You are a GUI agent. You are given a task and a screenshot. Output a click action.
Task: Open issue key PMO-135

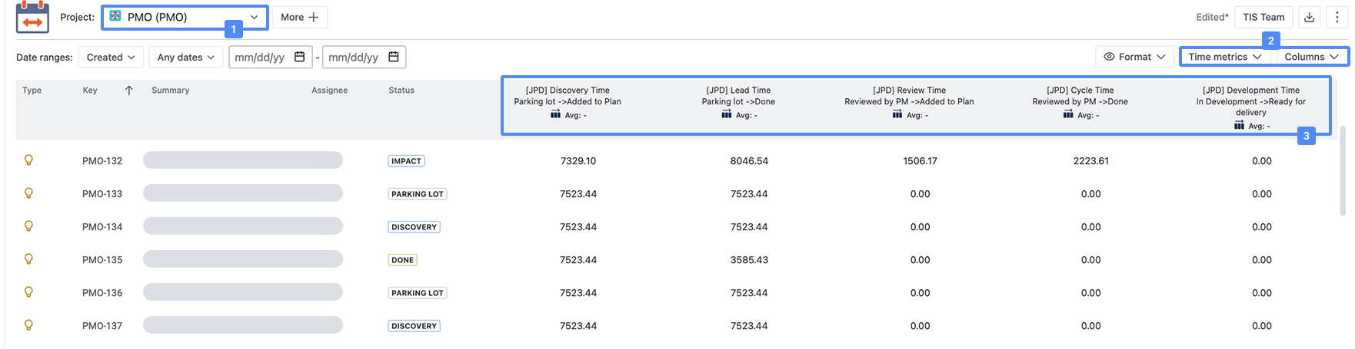coord(102,260)
